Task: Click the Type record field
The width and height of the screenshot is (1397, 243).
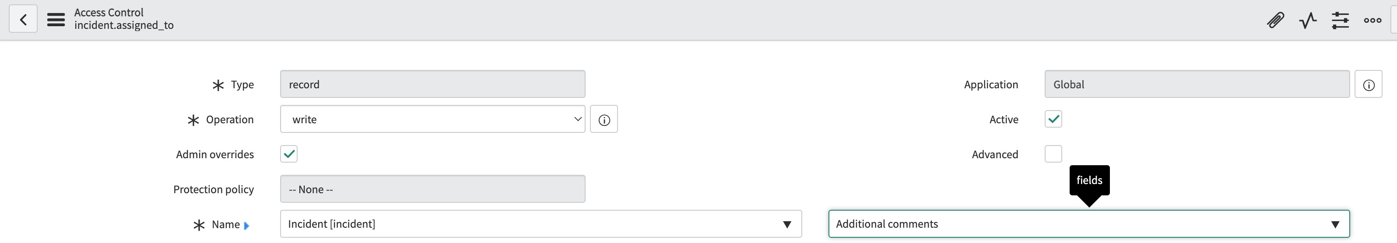Action: coord(433,84)
